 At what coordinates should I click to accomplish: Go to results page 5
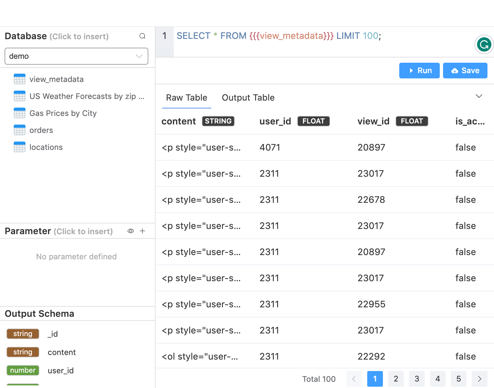459,379
